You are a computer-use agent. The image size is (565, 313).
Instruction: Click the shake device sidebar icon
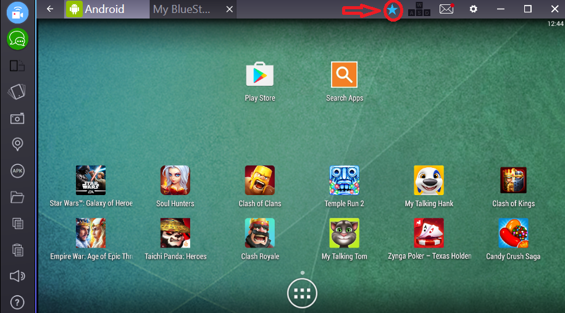[17, 92]
